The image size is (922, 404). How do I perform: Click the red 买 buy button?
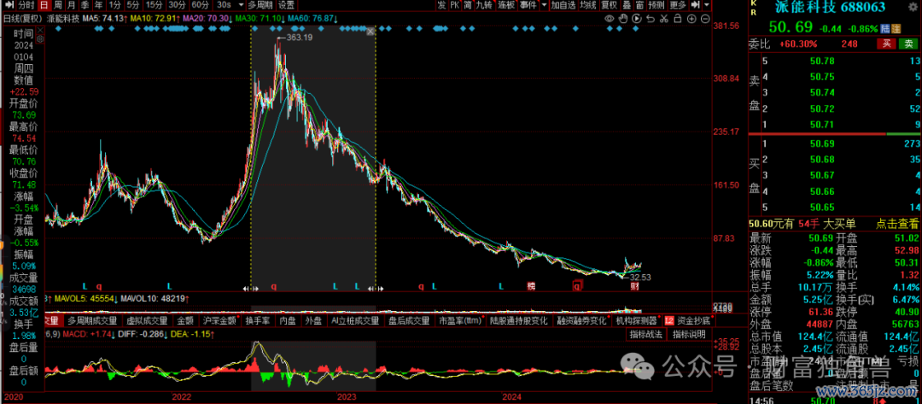click(885, 43)
